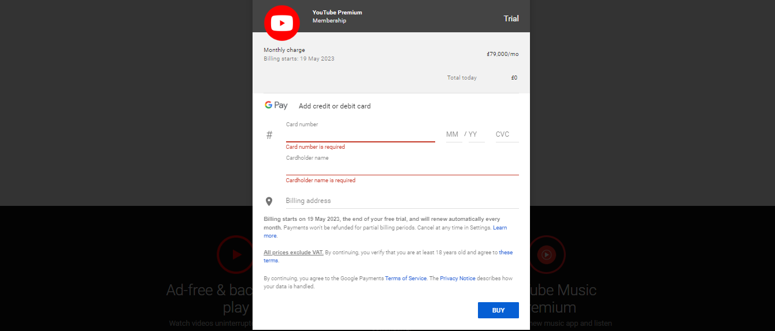Click 'Add credit or debit card' heading

(335, 106)
